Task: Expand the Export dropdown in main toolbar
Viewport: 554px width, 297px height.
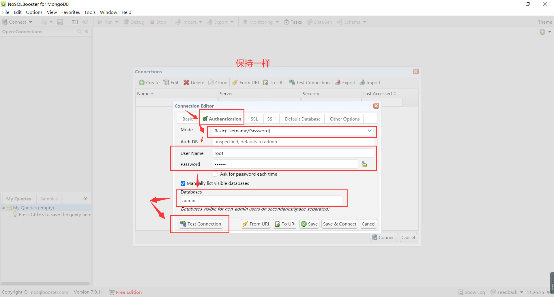Action: pos(232,22)
